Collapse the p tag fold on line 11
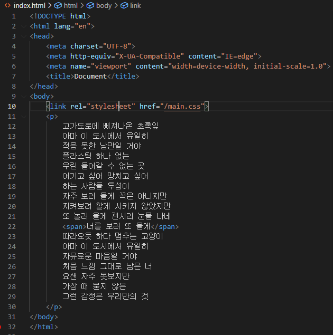The image size is (333, 335). (x=24, y=117)
